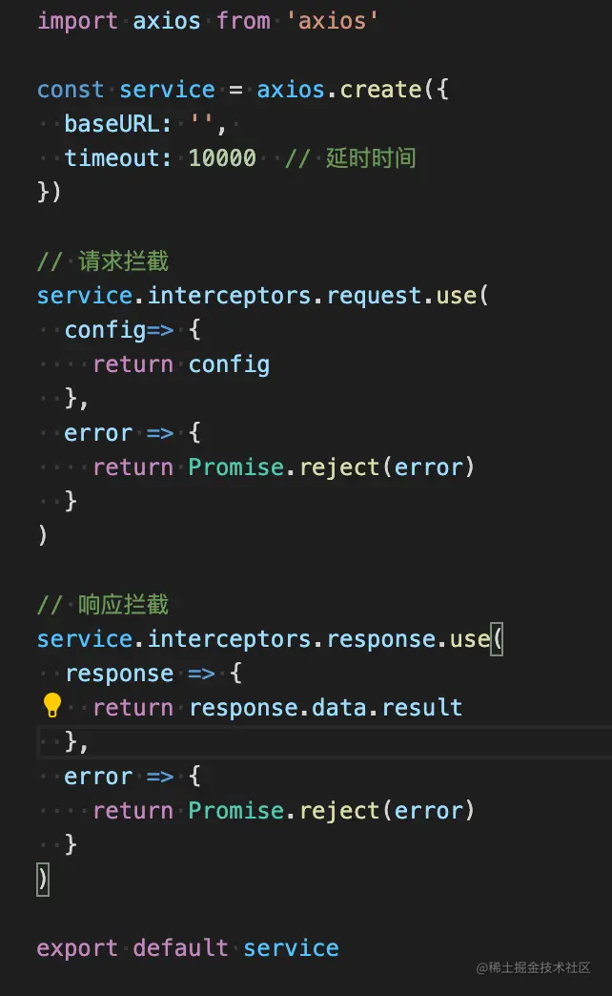Click the highlighted opening parenthesis after response.use
Viewport: 612px width, 996px height.
pyautogui.click(x=497, y=639)
